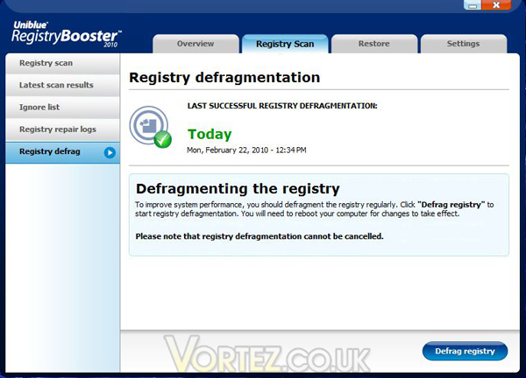Viewport: 526px width, 378px height.
Task: Show Latest scan results
Action: [x=62, y=85]
